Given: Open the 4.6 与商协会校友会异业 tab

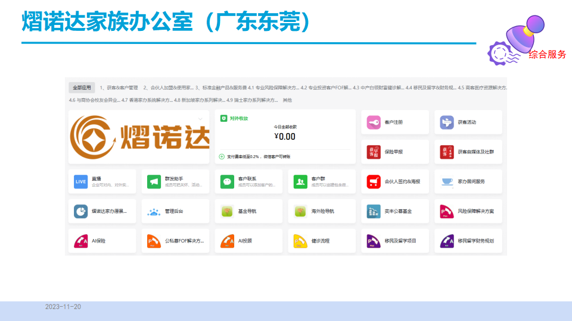Looking at the screenshot, I should [x=95, y=100].
